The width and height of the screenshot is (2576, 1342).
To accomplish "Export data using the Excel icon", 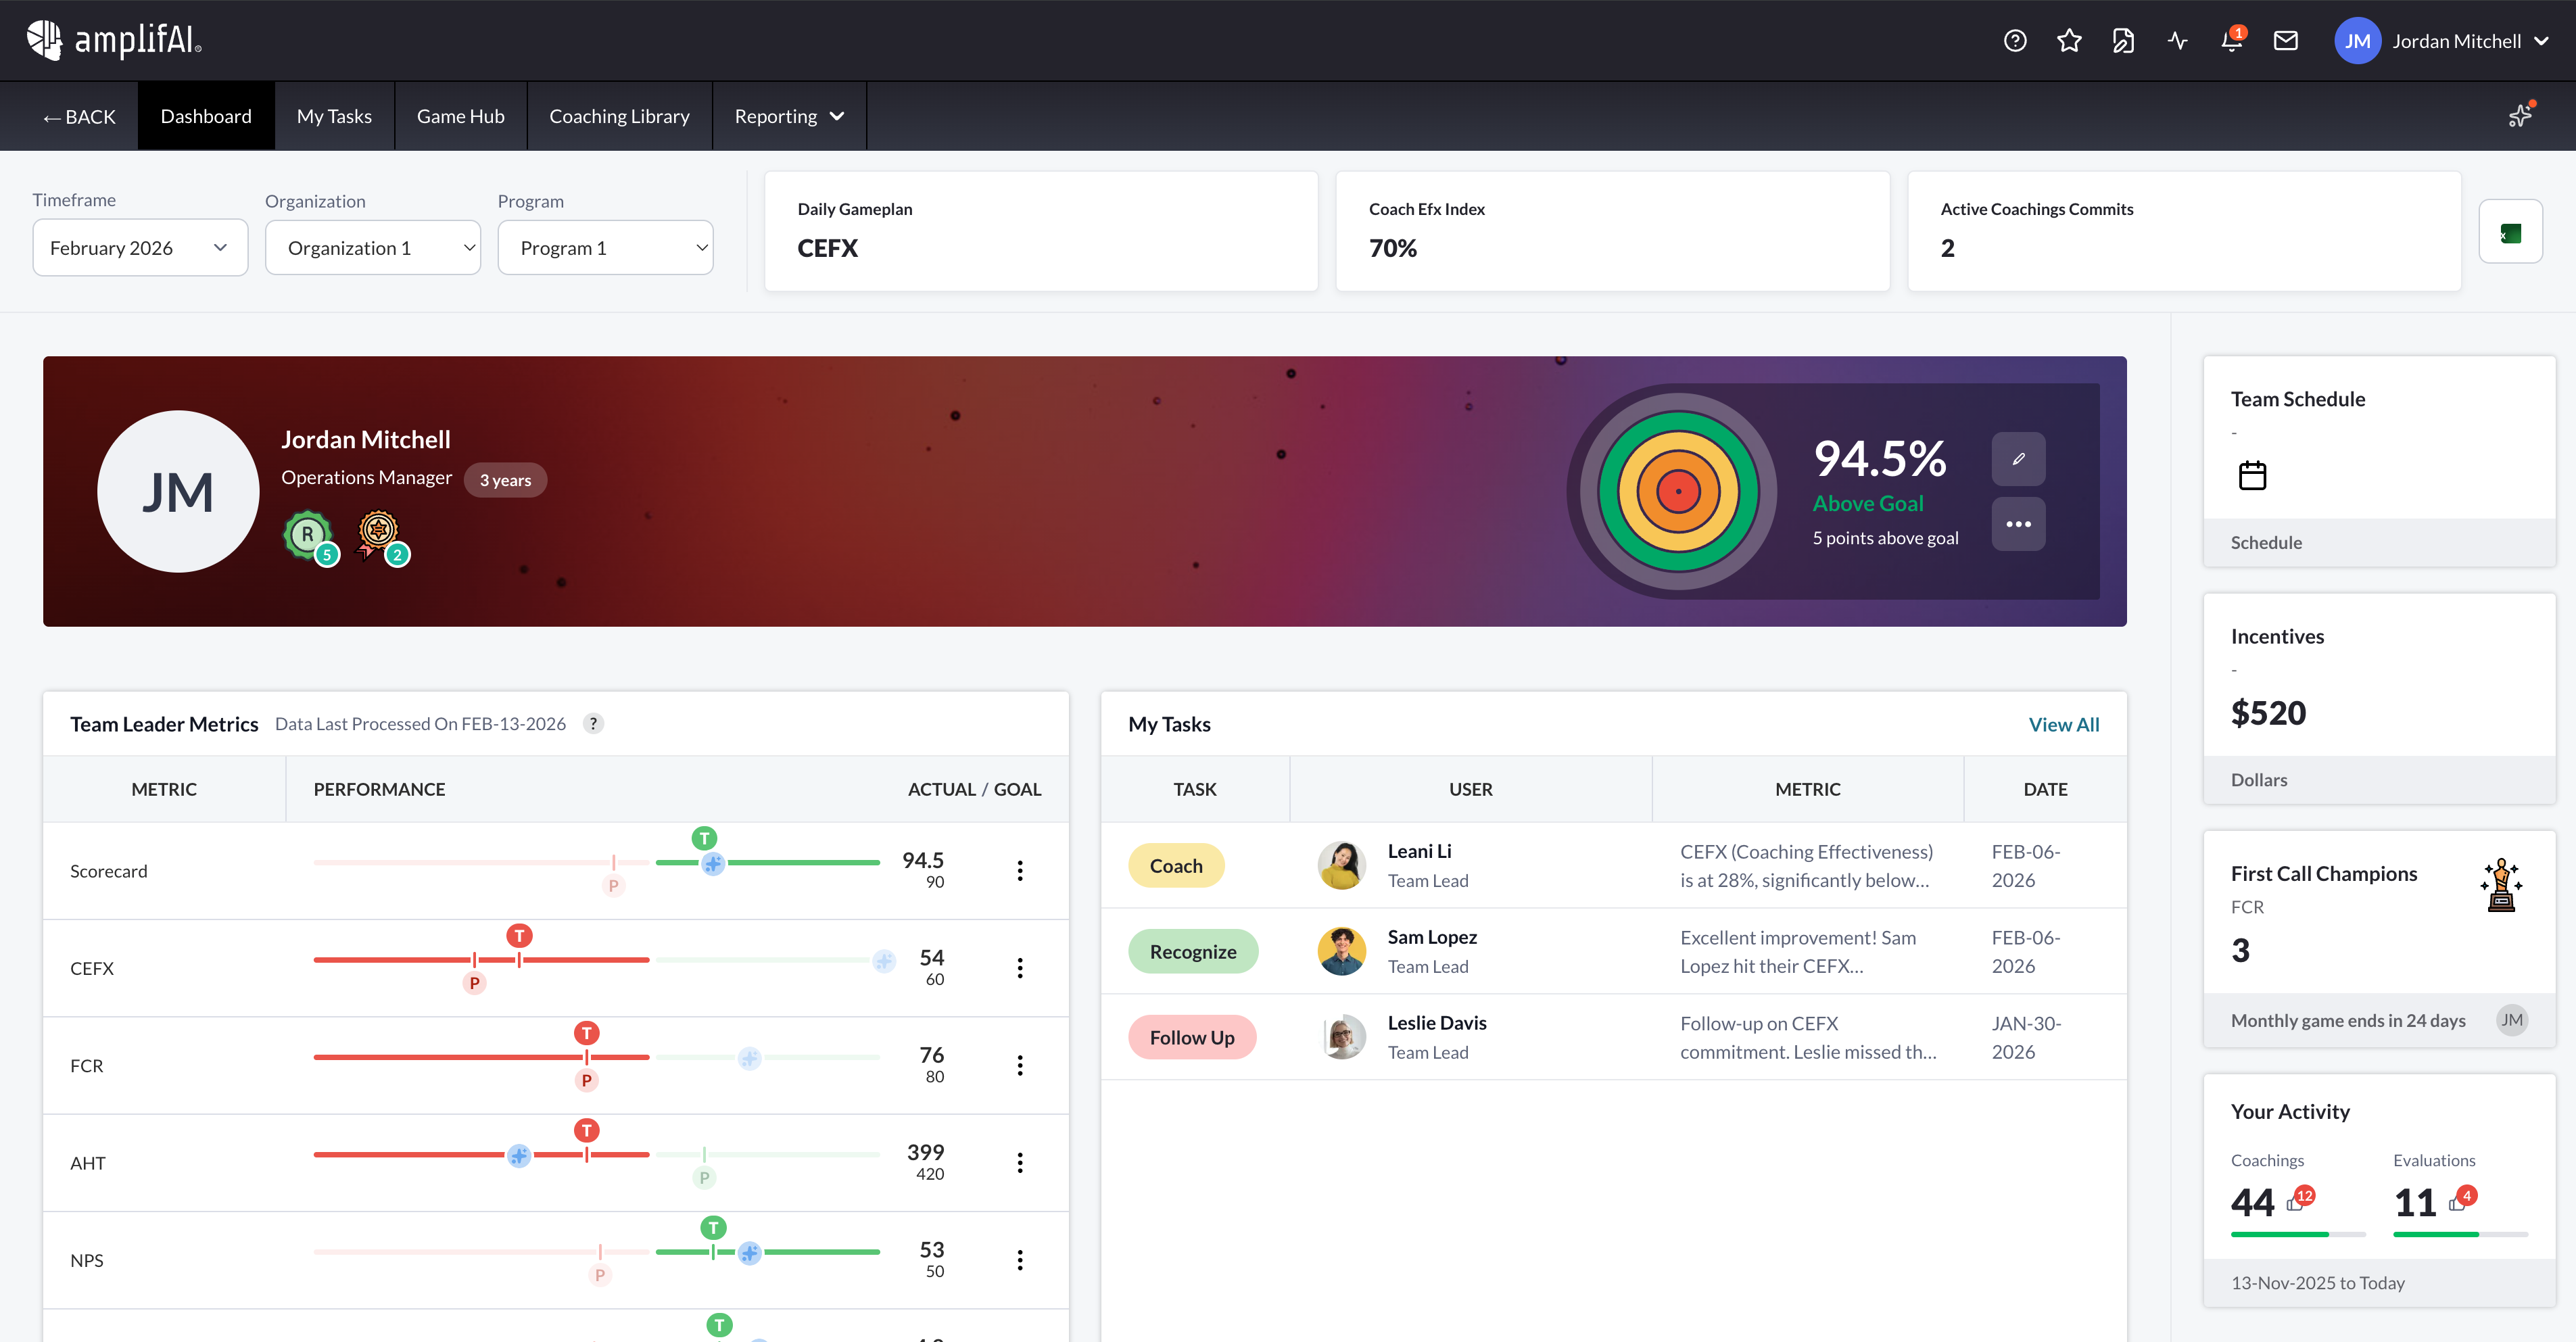I will tap(2512, 230).
